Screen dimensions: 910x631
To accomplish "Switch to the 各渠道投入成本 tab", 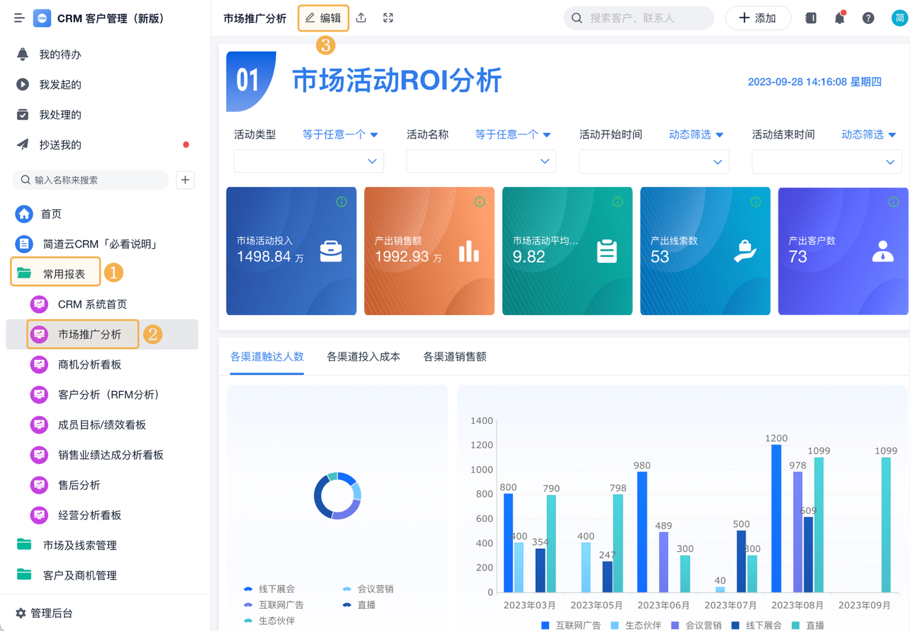I will click(x=363, y=356).
